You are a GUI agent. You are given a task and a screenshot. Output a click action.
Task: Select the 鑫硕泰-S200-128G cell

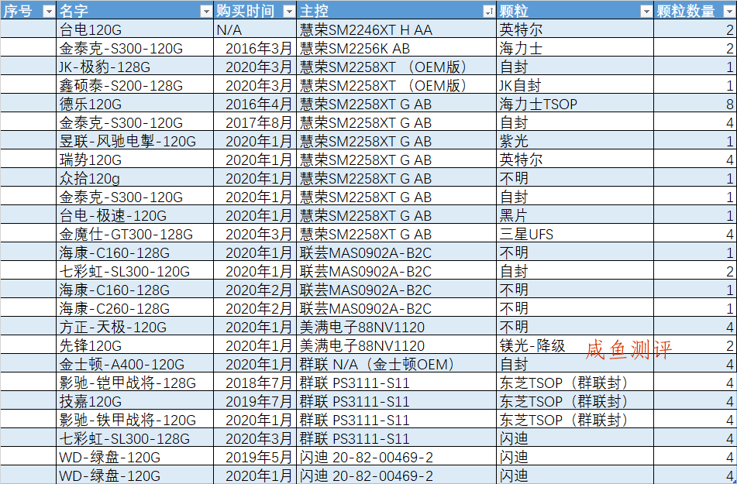tap(135, 85)
